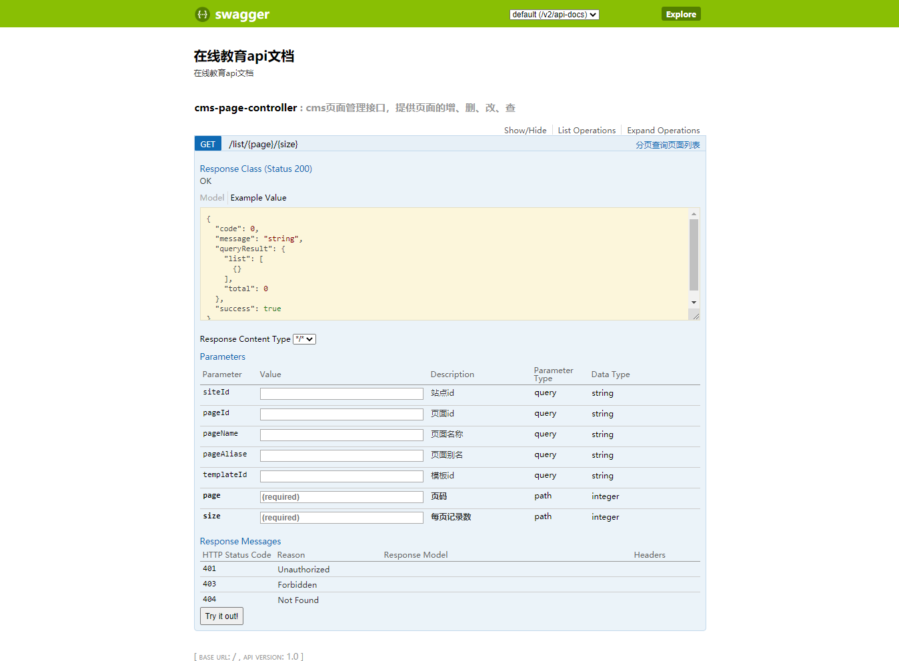Click the '站点id' description text
Screen dimensions: 899x661
pos(442,393)
